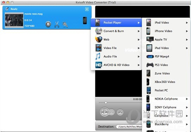Expand Pocket Player submenu arrow
The height and width of the screenshot is (132, 191).
(x=139, y=23)
